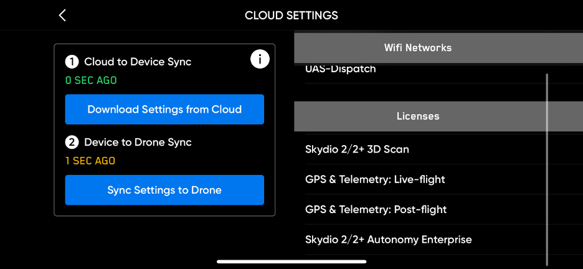Tap the home indicator bar at bottom
Screen dimensions: 583x269
[291, 262]
